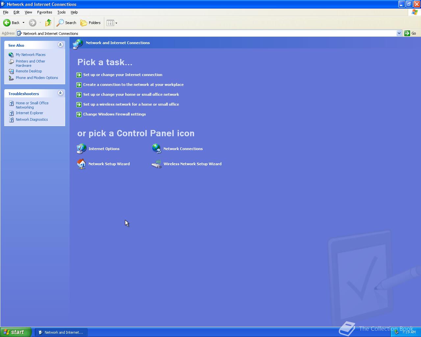Click arrow icon beside home office network task
The width and height of the screenshot is (421, 337).
point(79,95)
